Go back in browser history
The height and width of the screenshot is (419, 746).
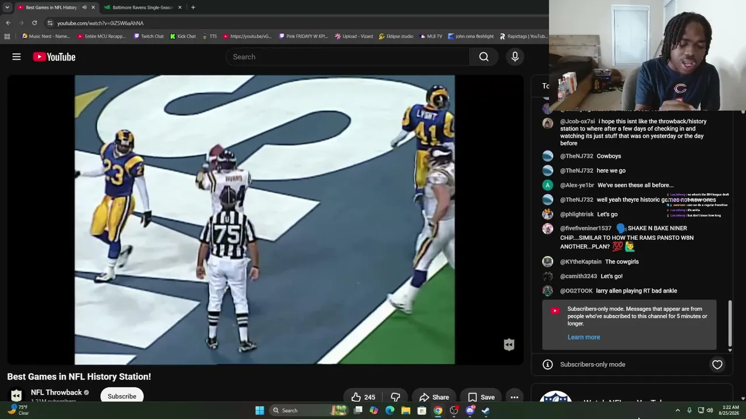pyautogui.click(x=8, y=23)
